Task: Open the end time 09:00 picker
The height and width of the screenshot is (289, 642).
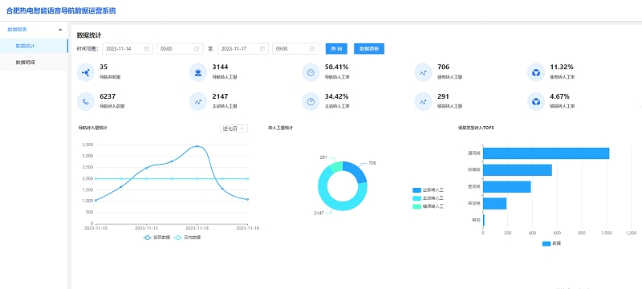Action: (295, 49)
